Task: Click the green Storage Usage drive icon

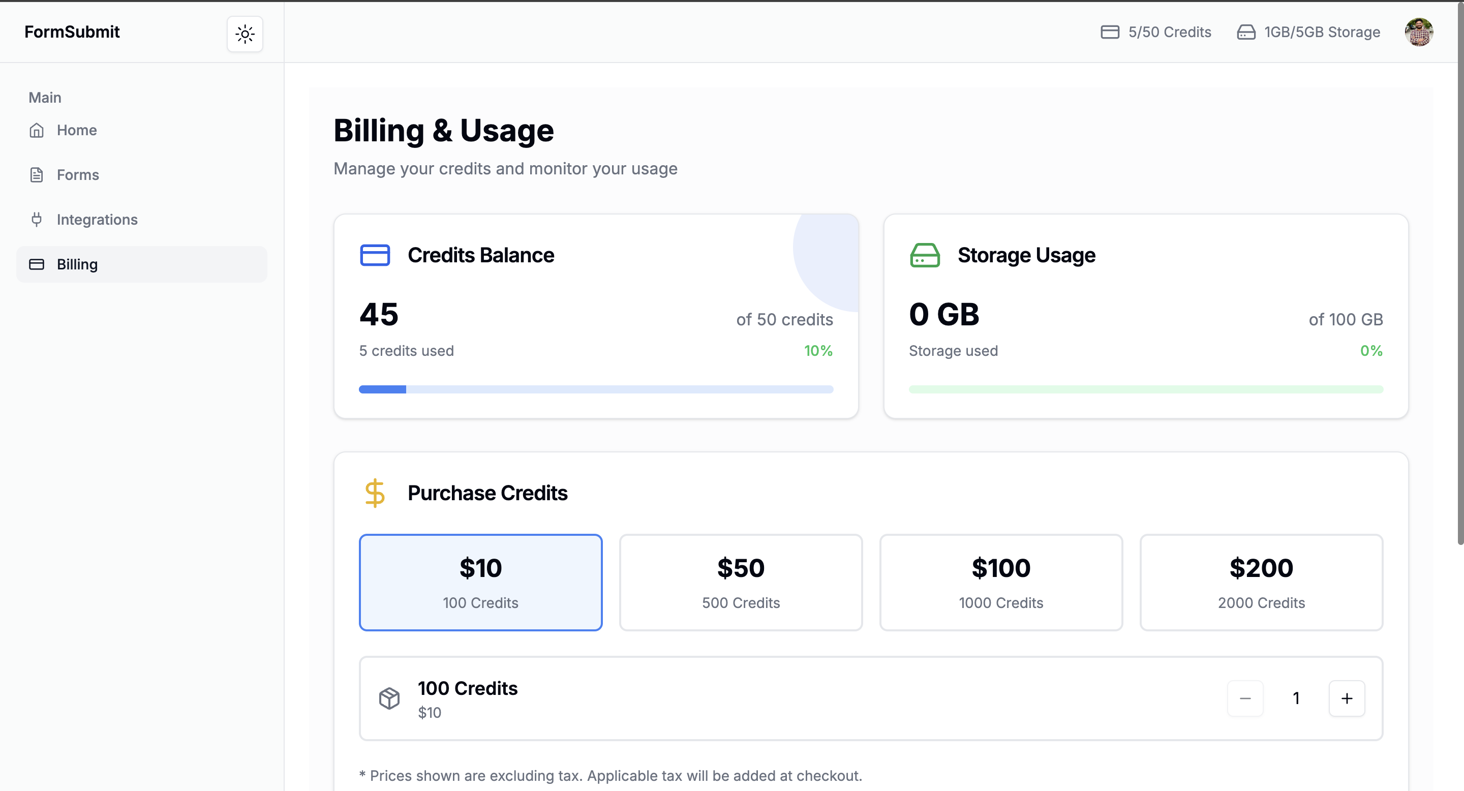Action: (925, 255)
